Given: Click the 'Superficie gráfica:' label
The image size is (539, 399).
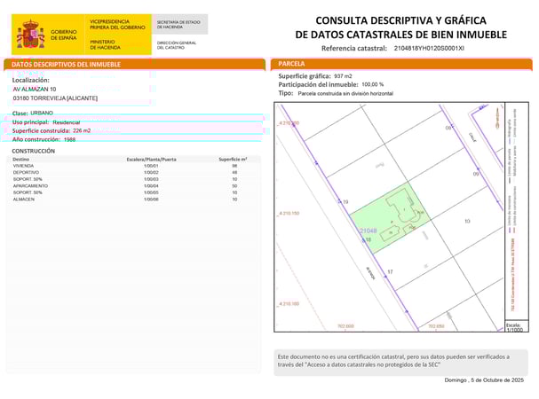Looking at the screenshot, I should 305,76.
